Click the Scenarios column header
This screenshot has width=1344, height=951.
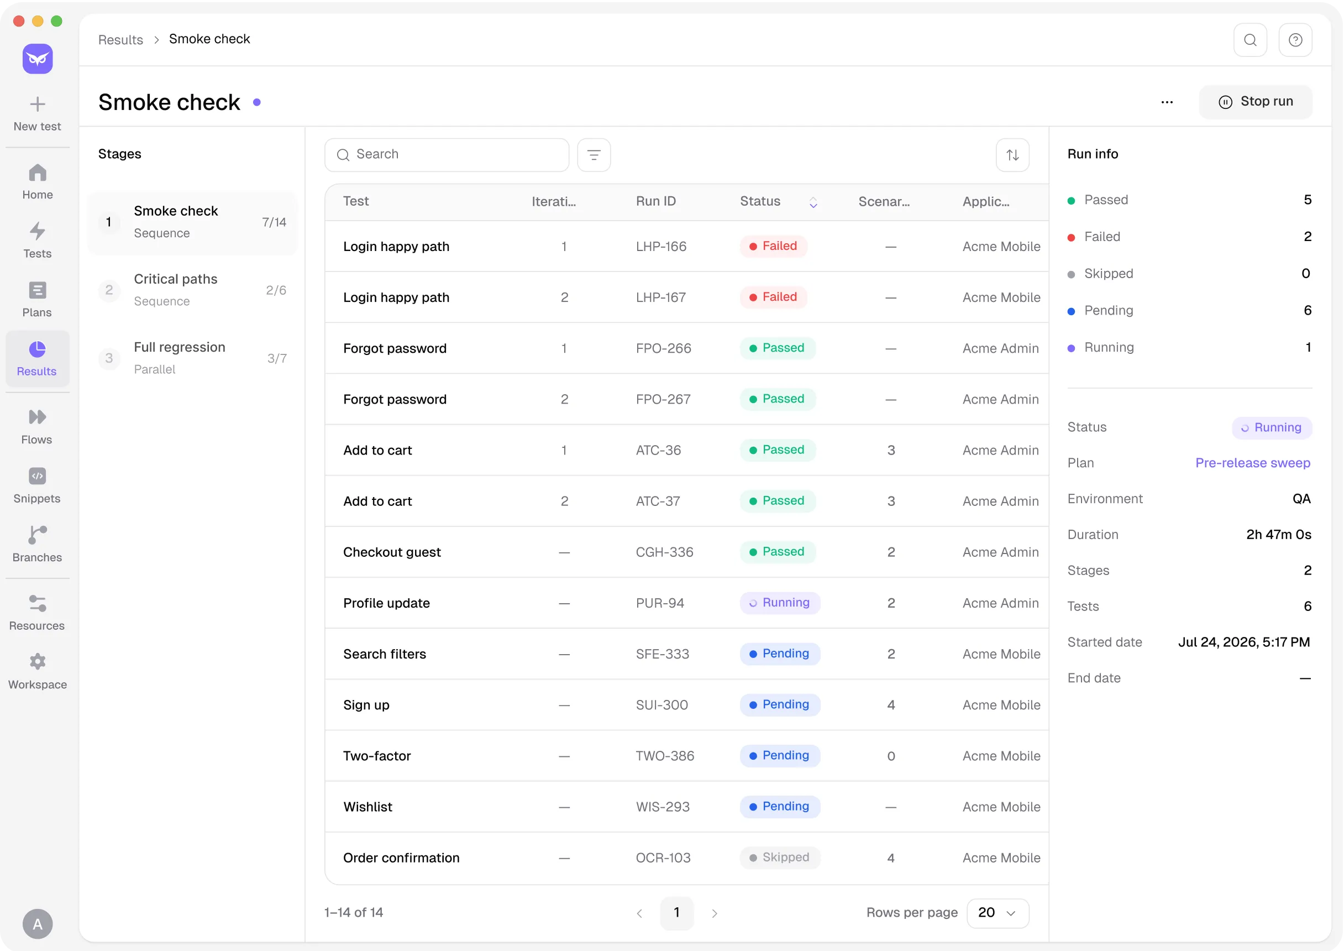[884, 201]
